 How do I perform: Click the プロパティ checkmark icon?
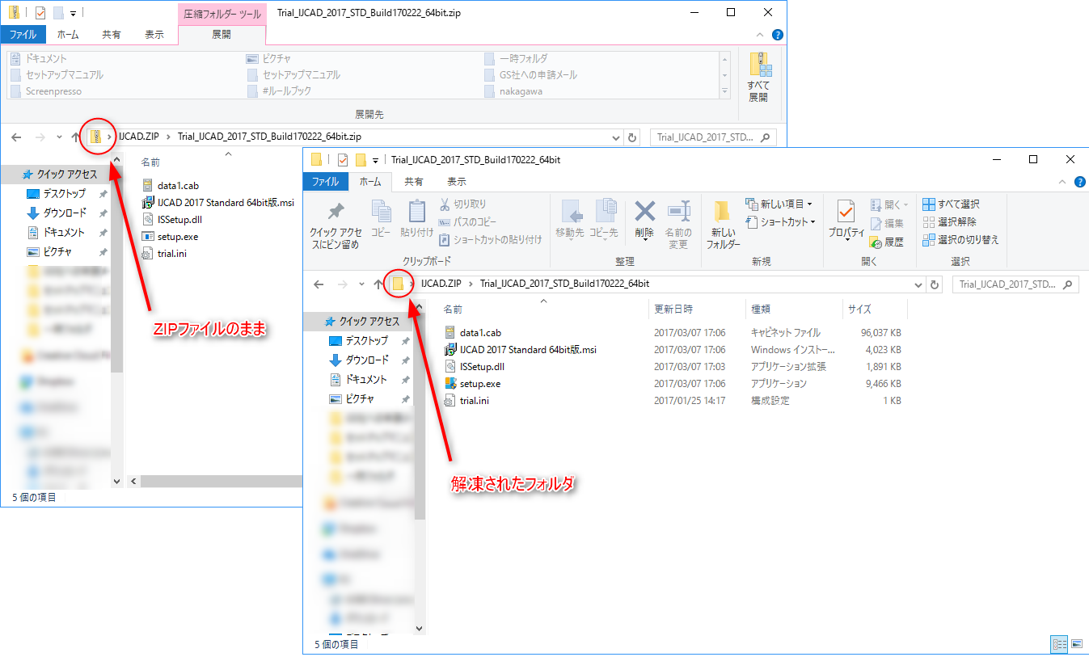[846, 213]
